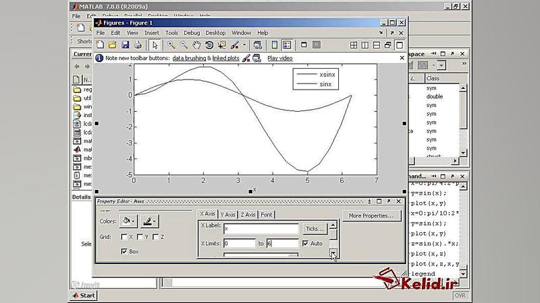This screenshot has width=540, height=303.
Task: Activate the Zoom Out magnifier tool
Action: pyautogui.click(x=184, y=45)
